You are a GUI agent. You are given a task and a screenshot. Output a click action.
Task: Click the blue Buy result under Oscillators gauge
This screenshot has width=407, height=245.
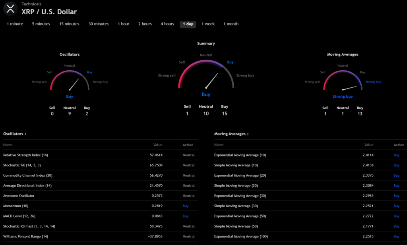(70, 96)
